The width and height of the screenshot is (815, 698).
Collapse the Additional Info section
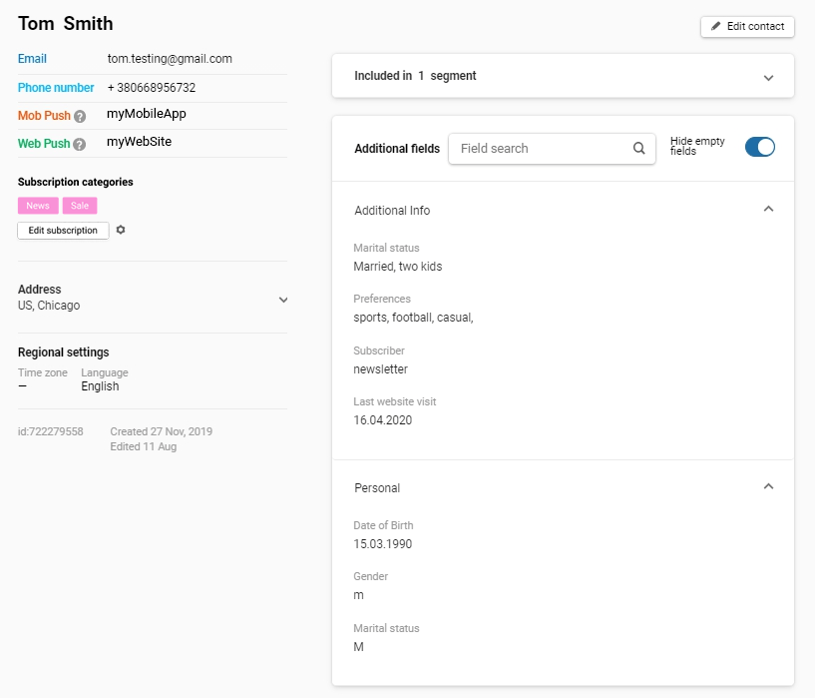pyautogui.click(x=768, y=210)
